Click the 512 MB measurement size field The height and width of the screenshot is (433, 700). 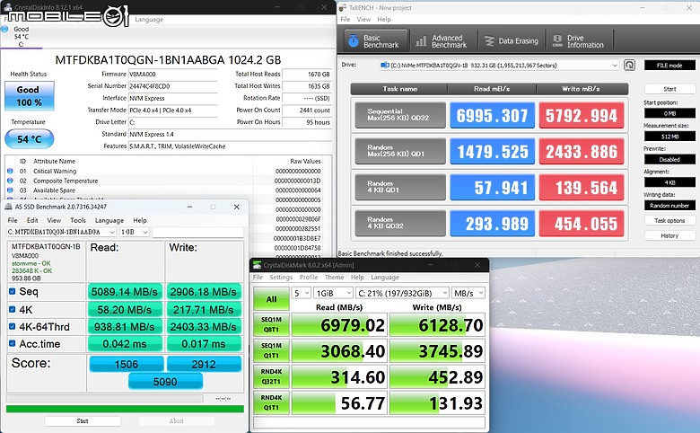click(x=669, y=137)
